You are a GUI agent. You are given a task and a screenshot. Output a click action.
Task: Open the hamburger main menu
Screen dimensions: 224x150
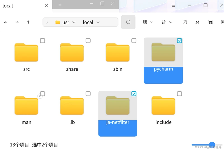[x=173, y=5]
